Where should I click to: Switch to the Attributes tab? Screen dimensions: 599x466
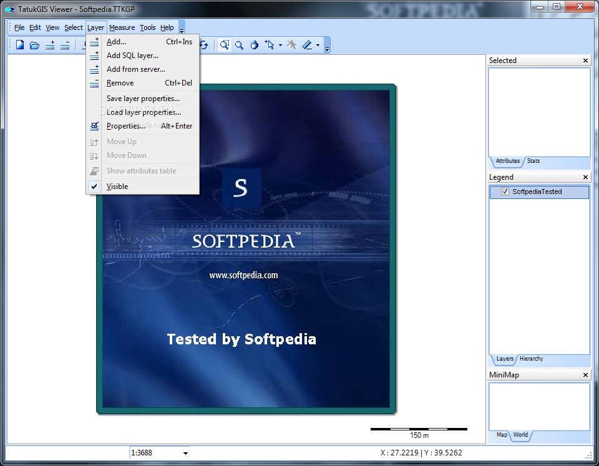coord(507,161)
